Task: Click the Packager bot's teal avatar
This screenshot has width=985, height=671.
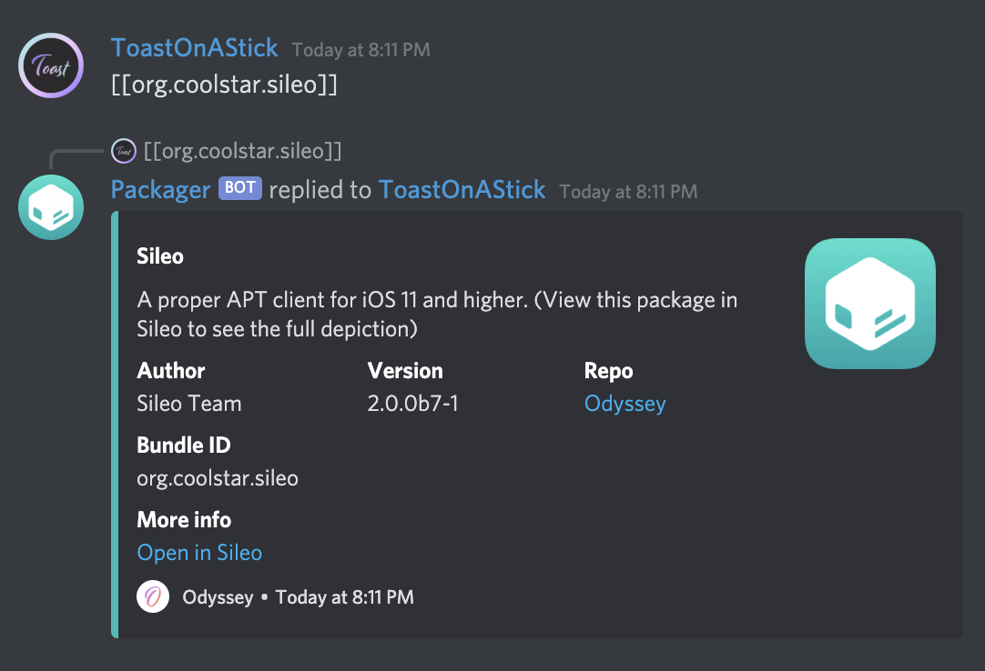Action: tap(51, 207)
